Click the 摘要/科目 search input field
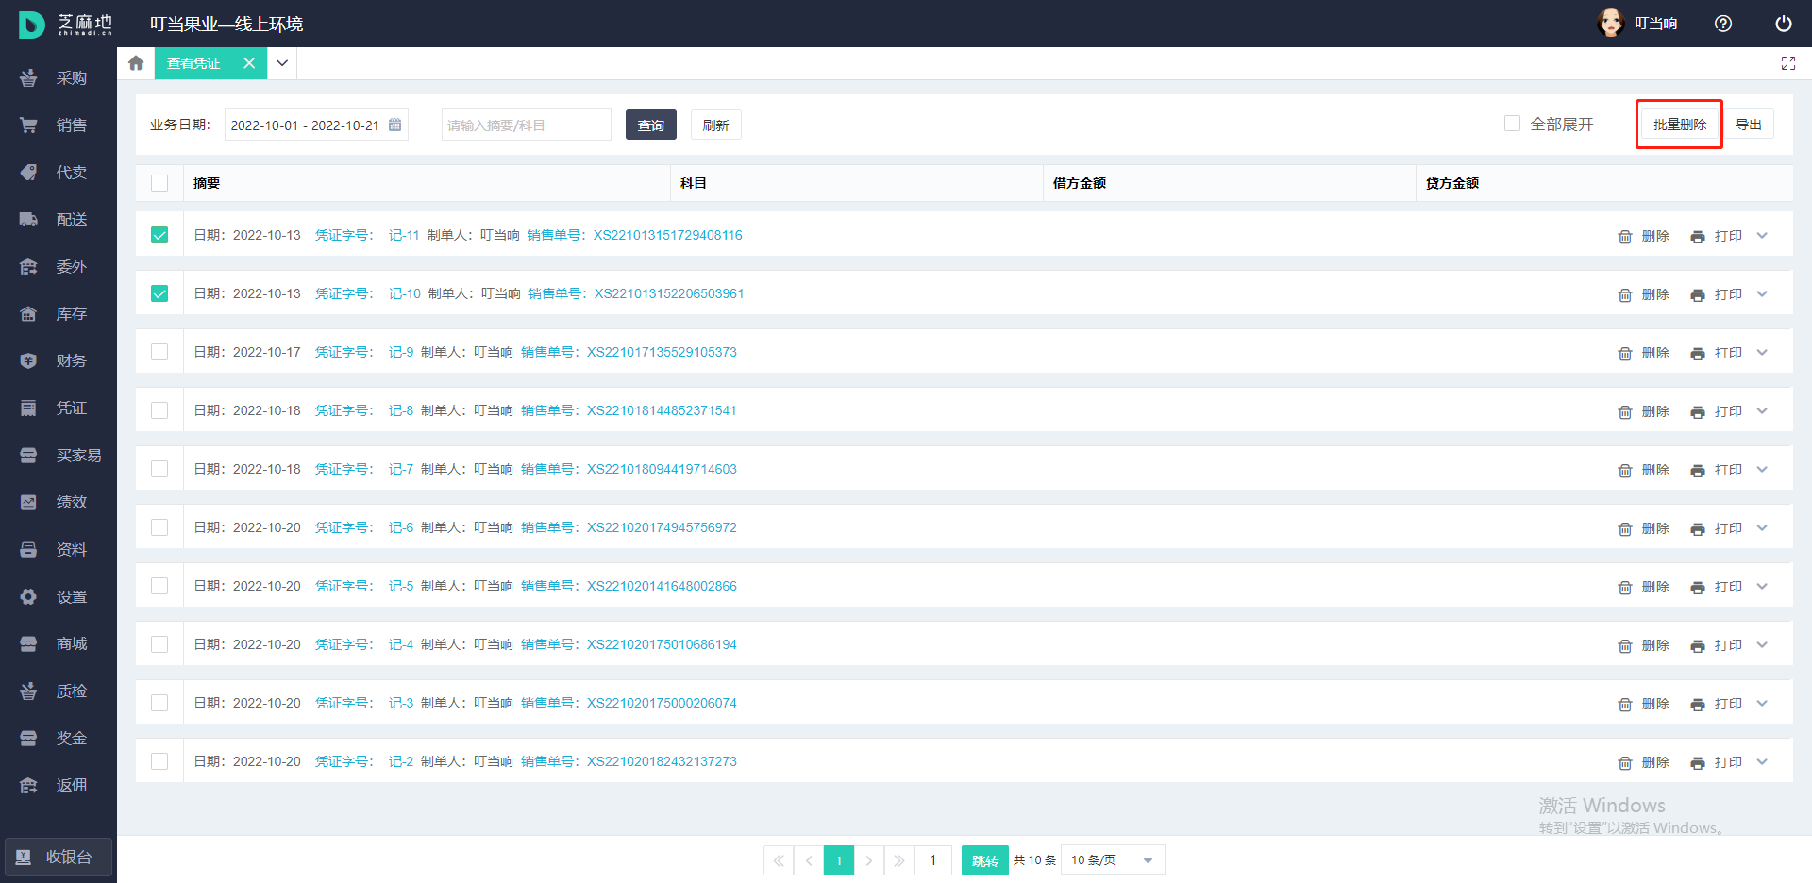1812x883 pixels. (x=526, y=125)
